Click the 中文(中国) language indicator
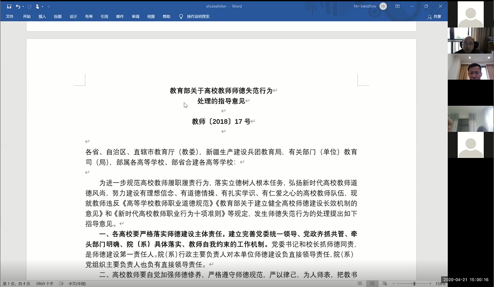Viewport: 494px width, 287px height. point(77,284)
